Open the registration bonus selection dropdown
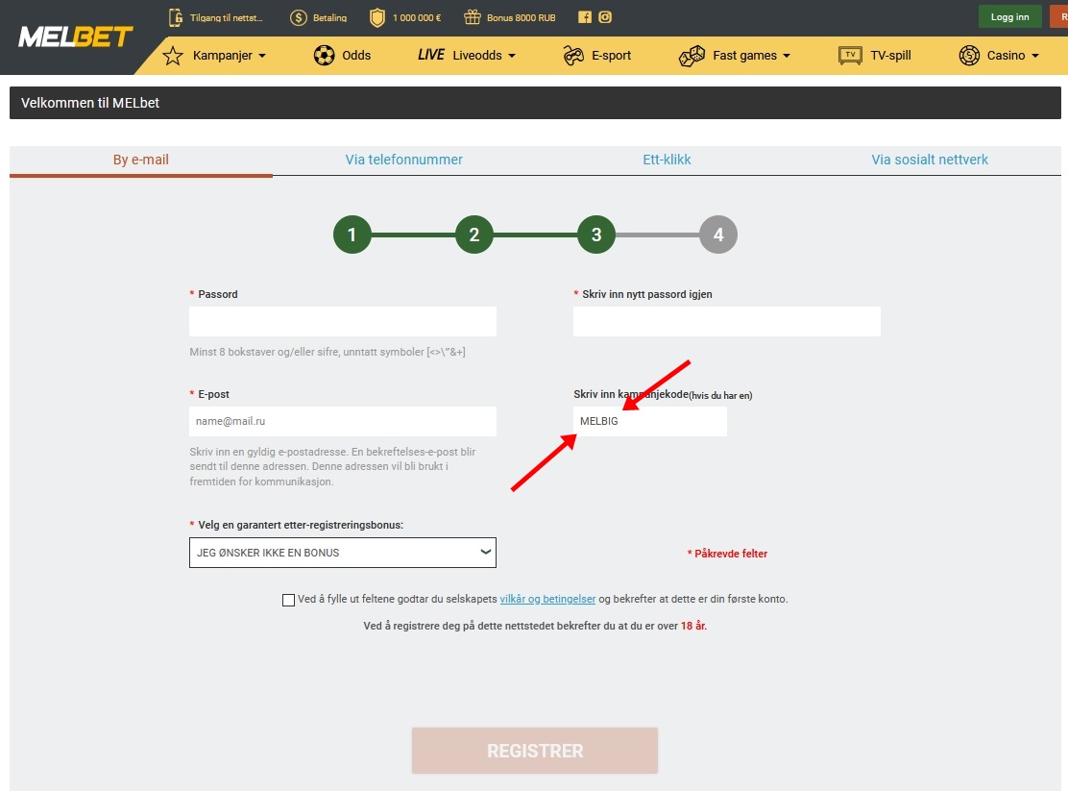This screenshot has width=1068, height=791. click(343, 553)
